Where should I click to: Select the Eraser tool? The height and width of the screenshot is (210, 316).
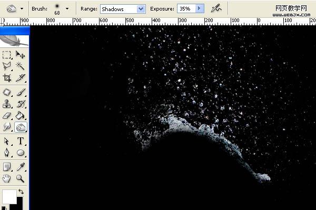pyautogui.click(x=7, y=116)
